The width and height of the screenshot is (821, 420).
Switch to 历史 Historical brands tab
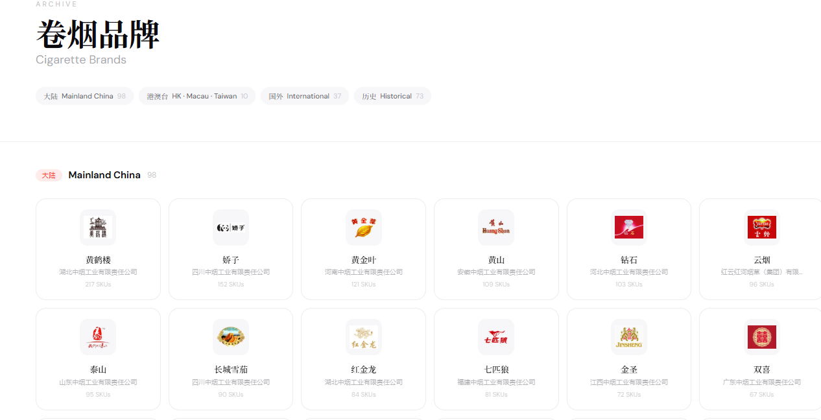pyautogui.click(x=392, y=96)
